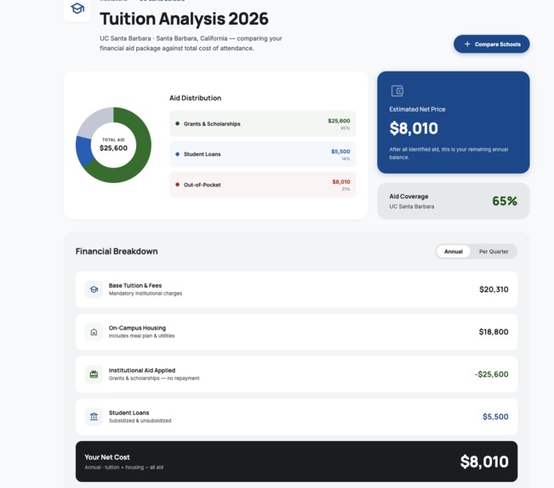Select the Annual breakdown toggle
The height and width of the screenshot is (488, 554).
(454, 251)
